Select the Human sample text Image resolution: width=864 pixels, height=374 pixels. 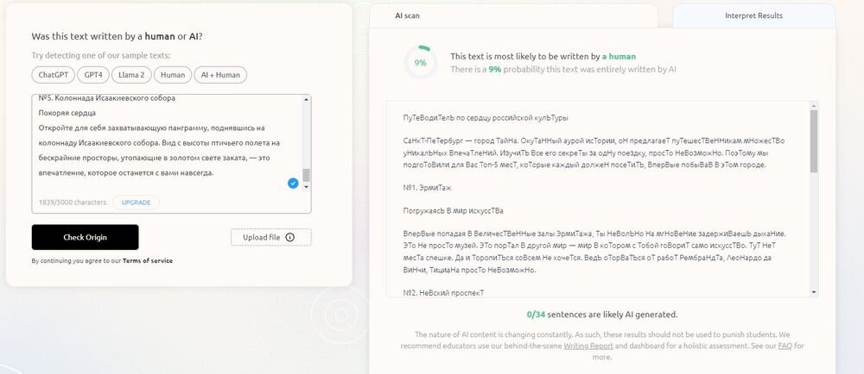coord(173,75)
